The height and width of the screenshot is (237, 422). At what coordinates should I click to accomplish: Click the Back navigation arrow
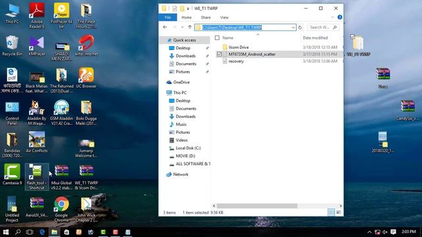tap(165, 27)
